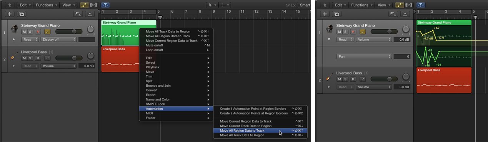
Task: Collapse the Steinway track automation lanes in the right window
Action: 329,39
